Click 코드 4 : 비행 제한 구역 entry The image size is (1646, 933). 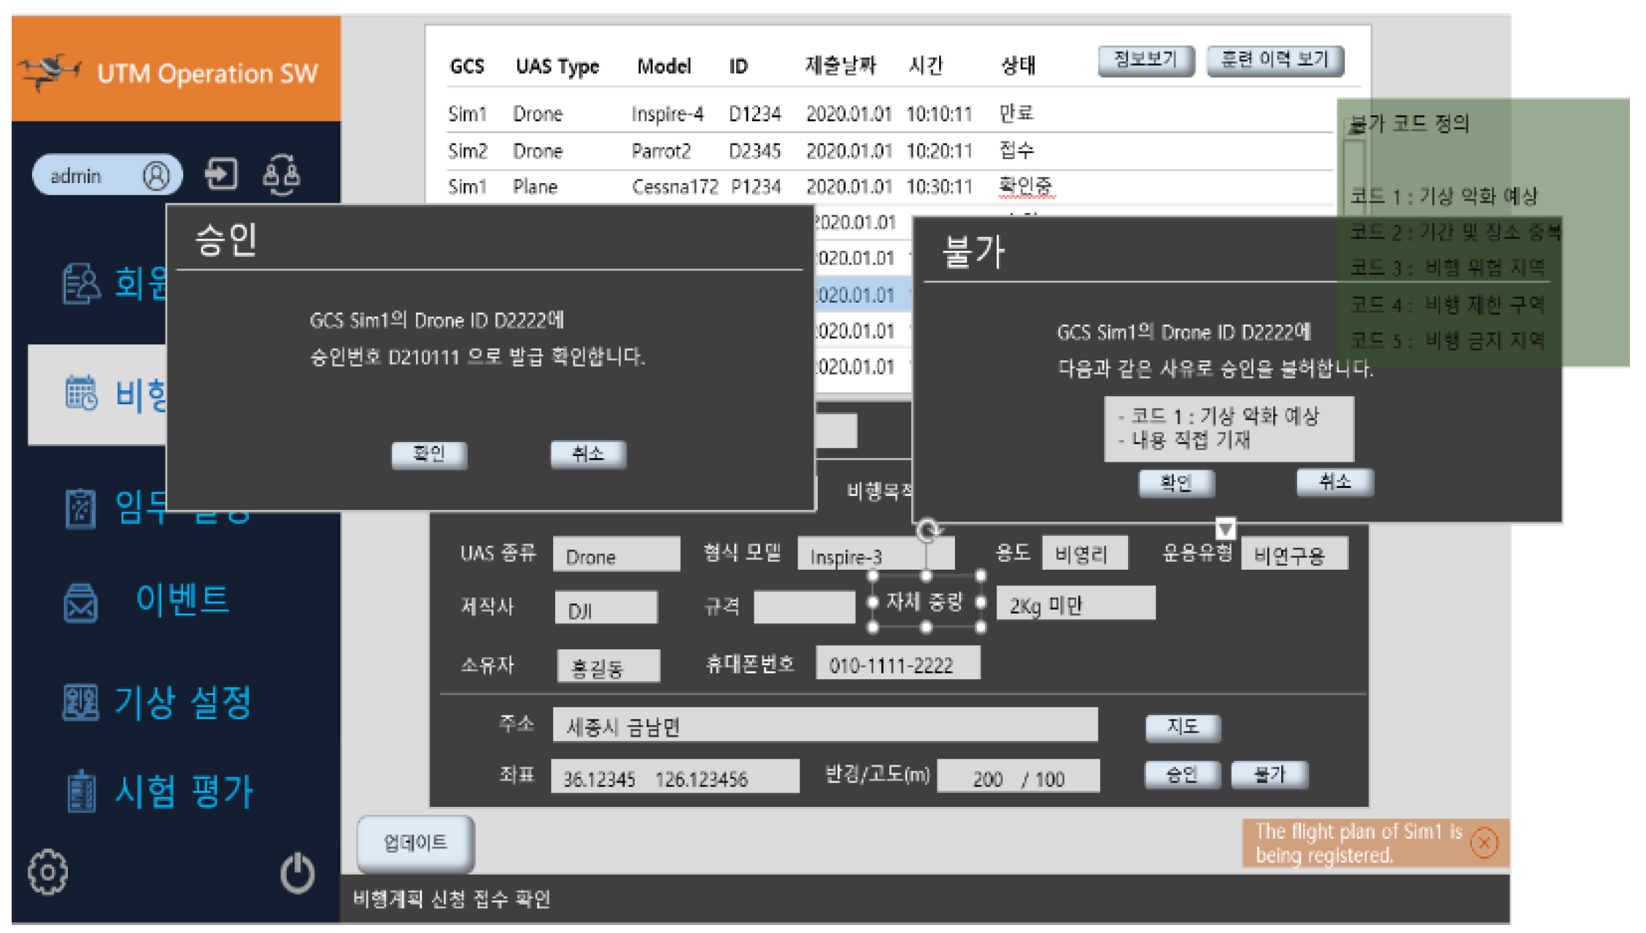pos(1447,304)
